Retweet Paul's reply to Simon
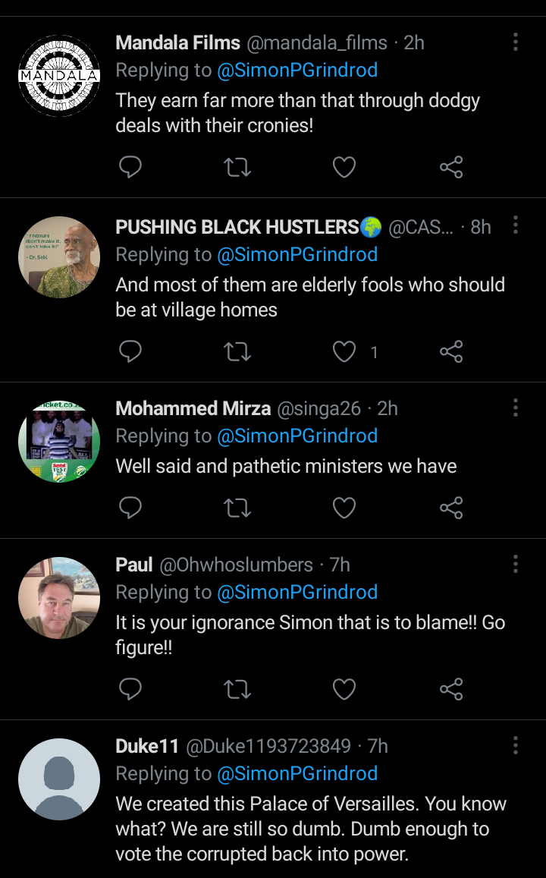The width and height of the screenshot is (546, 878). click(x=237, y=688)
